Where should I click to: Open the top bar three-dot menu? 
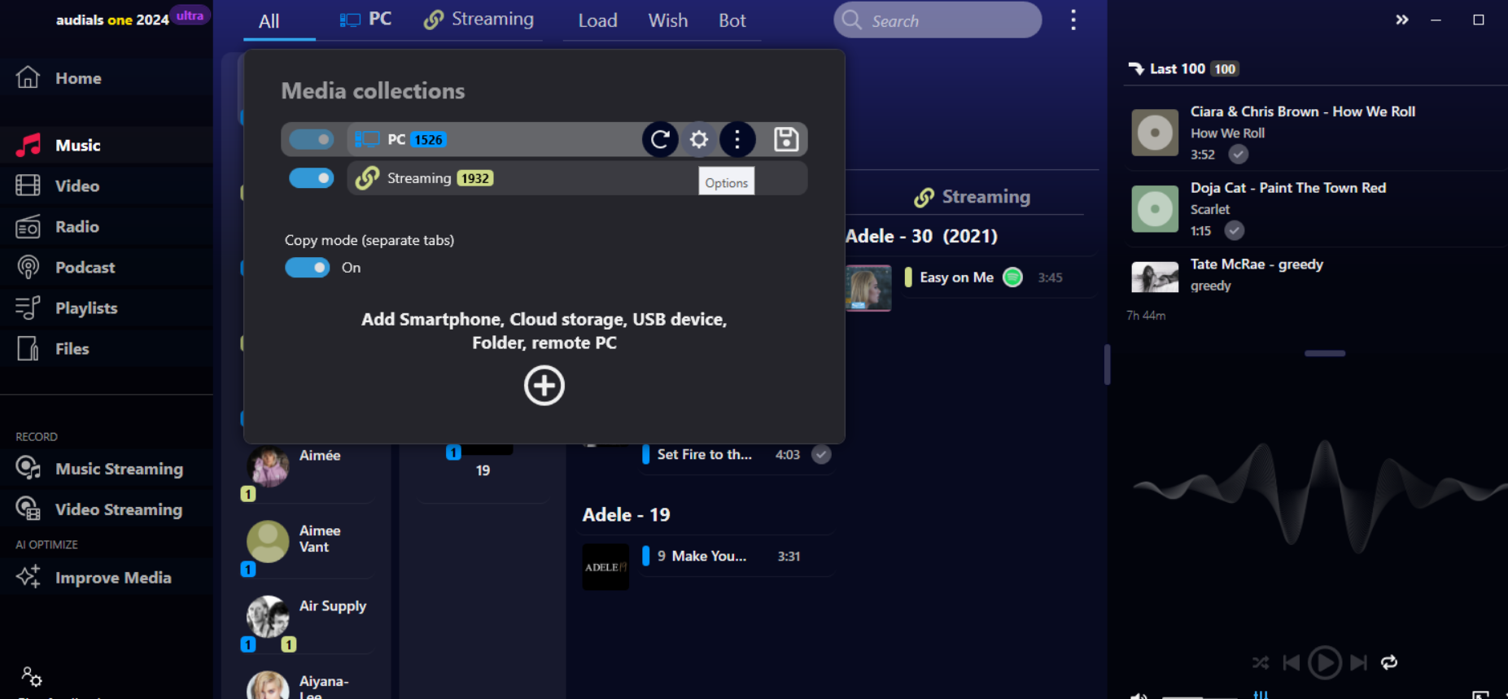click(x=1073, y=20)
